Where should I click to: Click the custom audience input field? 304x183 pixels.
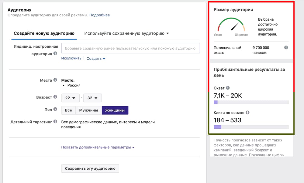(x=131, y=48)
